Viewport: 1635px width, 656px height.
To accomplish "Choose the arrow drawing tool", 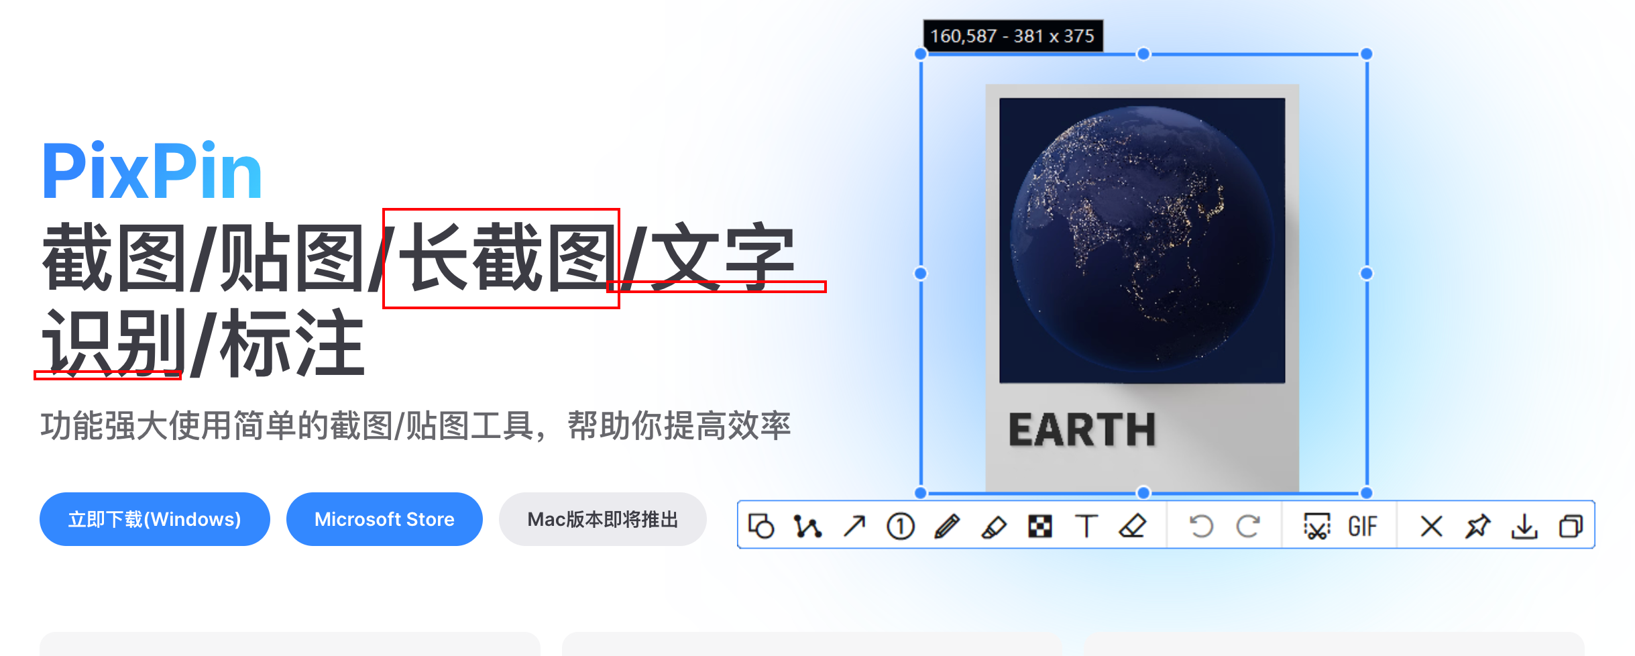I will pos(854,526).
